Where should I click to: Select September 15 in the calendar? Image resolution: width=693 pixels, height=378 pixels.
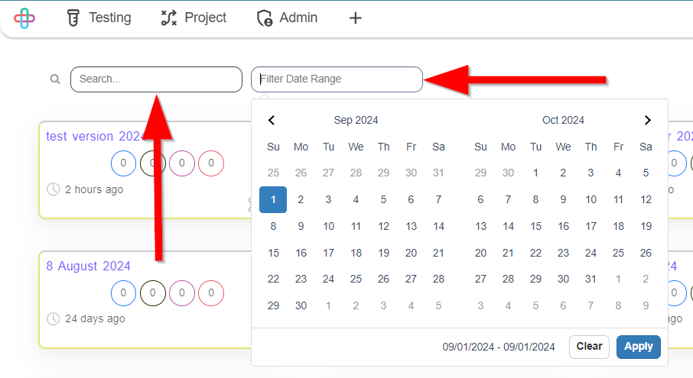[273, 253]
